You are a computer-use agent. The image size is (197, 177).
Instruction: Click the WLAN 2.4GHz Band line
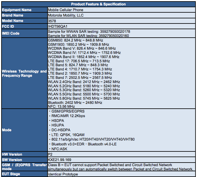tap(84, 82)
